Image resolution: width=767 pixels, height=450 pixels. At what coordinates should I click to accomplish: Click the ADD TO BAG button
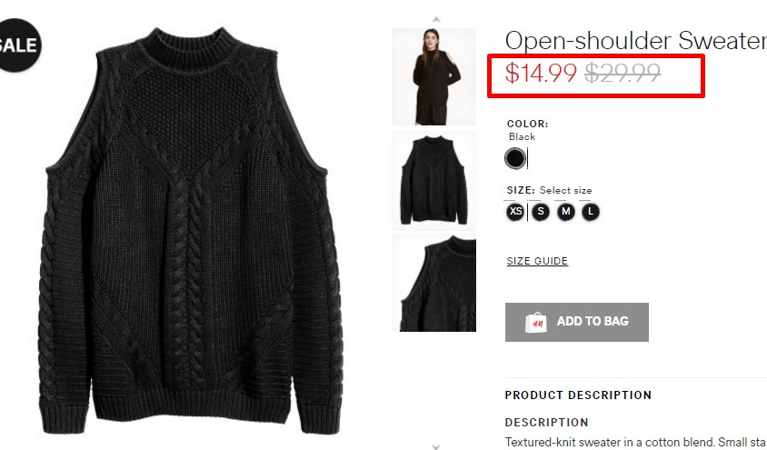pyautogui.click(x=577, y=322)
